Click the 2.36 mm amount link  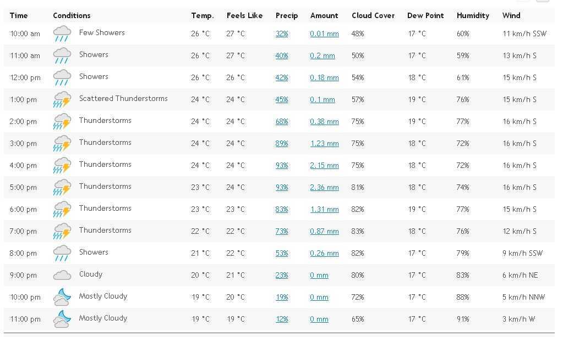[x=324, y=187]
